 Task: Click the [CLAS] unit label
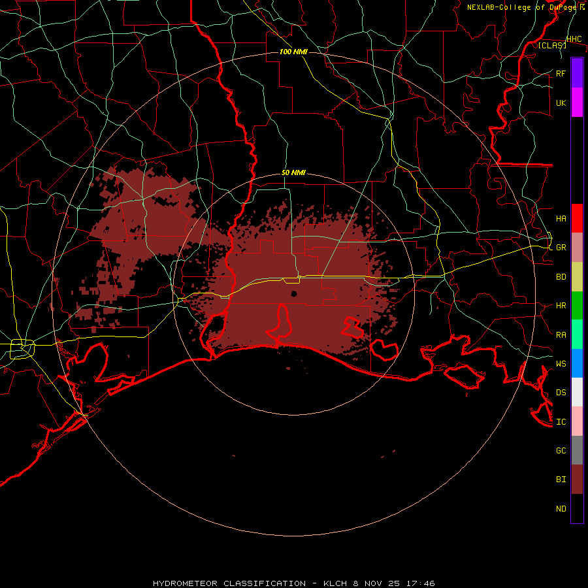552,45
